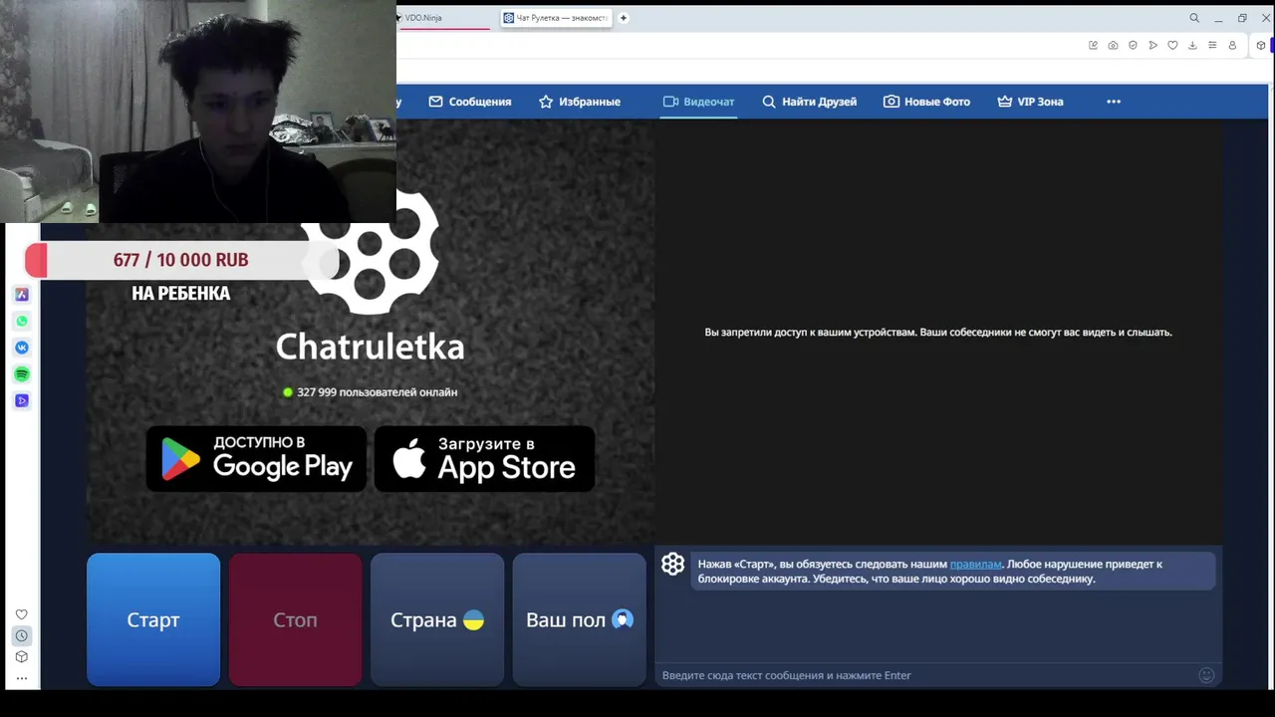Click extensions cube in browser toolbar

coord(1261,45)
